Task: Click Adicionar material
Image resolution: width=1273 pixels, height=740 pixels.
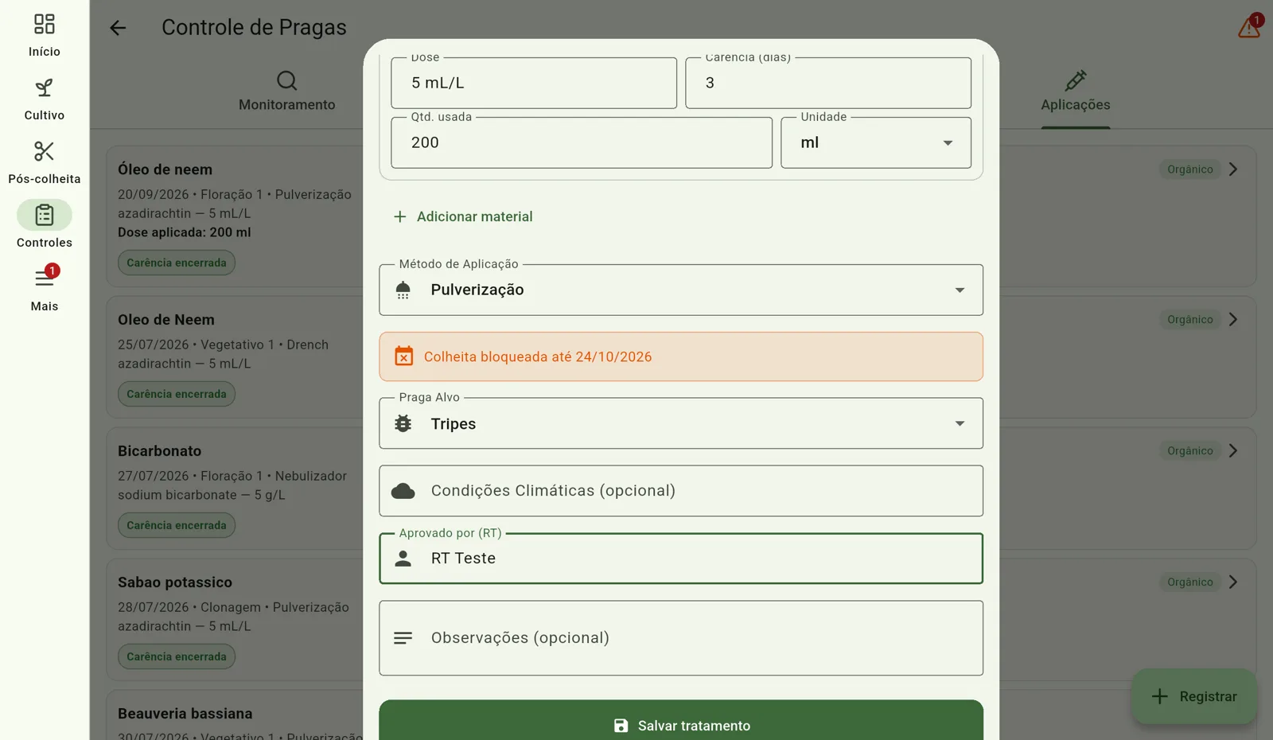Action: (x=463, y=216)
